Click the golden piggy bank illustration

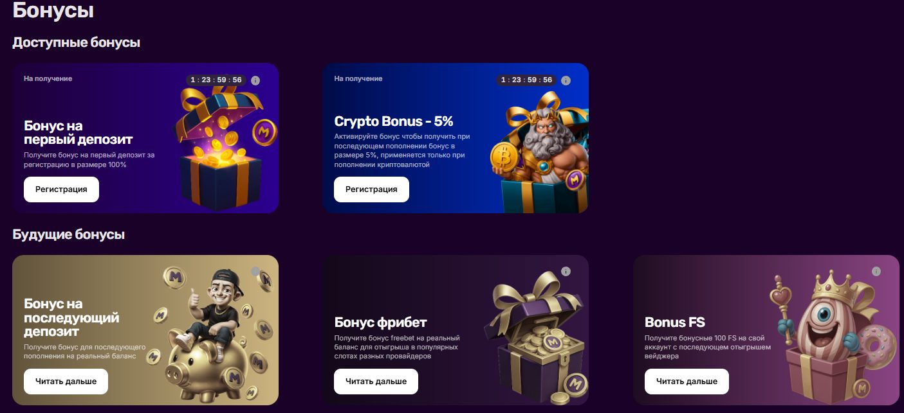206,370
